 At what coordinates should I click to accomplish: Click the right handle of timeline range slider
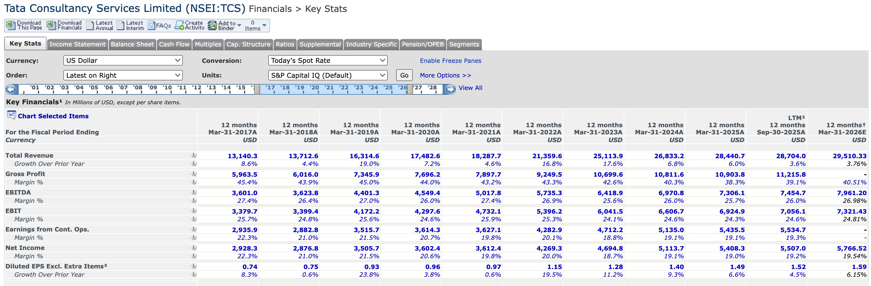coord(410,89)
